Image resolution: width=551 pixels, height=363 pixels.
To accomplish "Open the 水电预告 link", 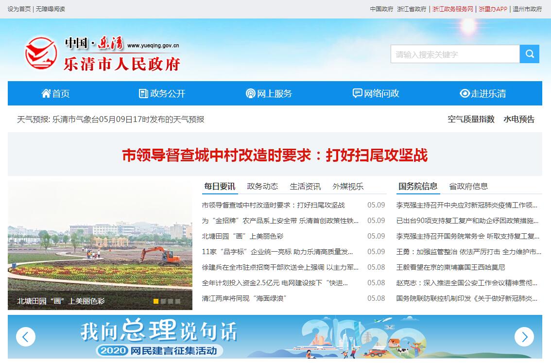I will [x=518, y=119].
